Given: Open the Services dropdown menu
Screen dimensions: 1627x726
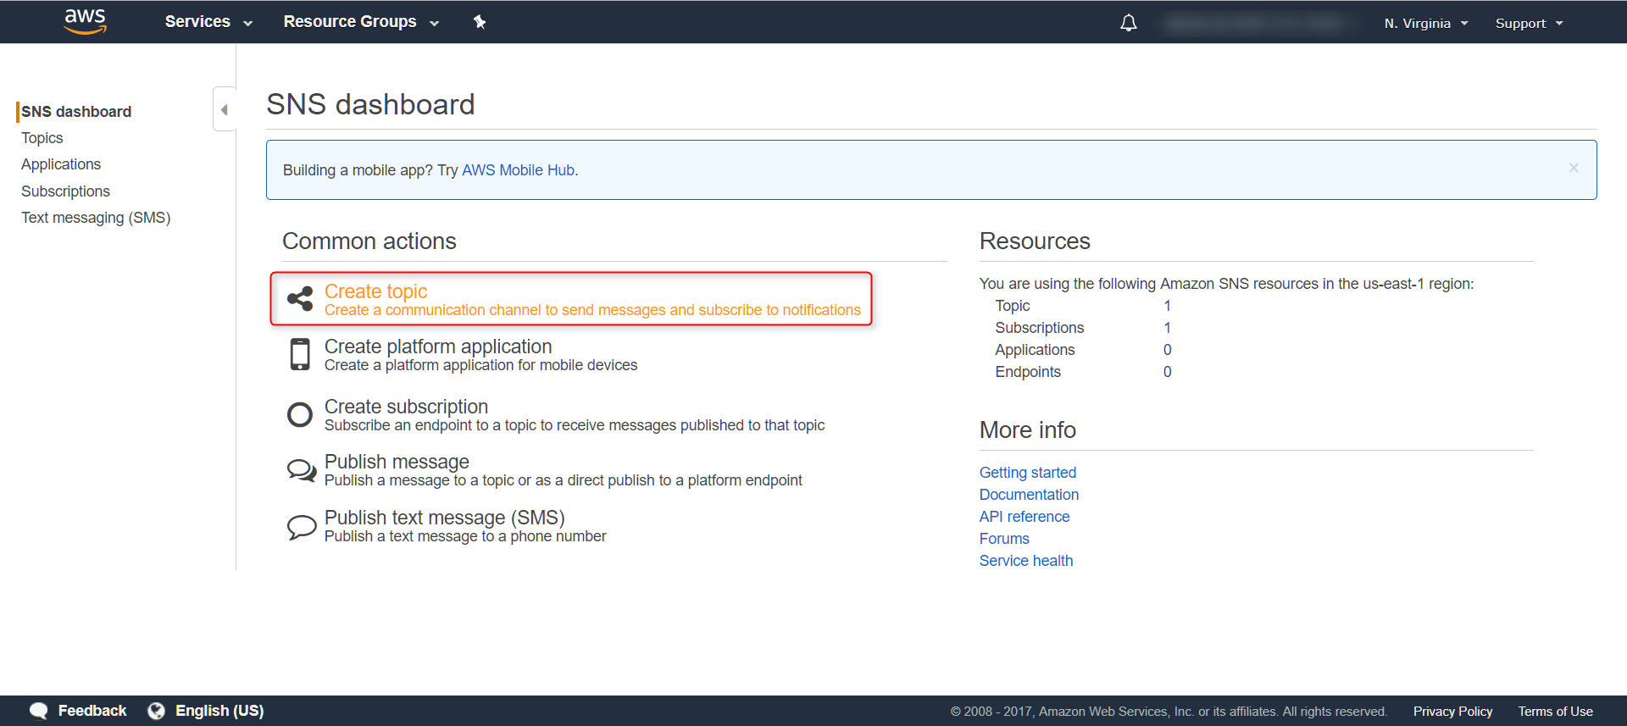Looking at the screenshot, I should 208,22.
